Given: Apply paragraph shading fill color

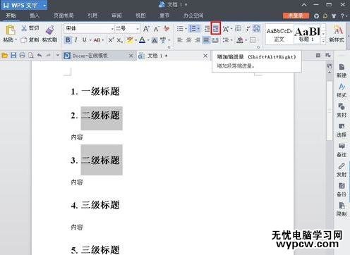Looking at the screenshot, I should (240, 40).
